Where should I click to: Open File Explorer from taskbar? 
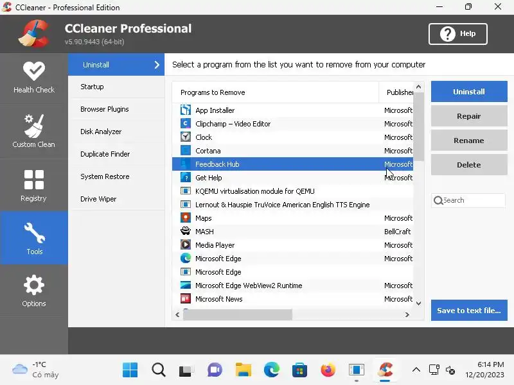tap(244, 370)
